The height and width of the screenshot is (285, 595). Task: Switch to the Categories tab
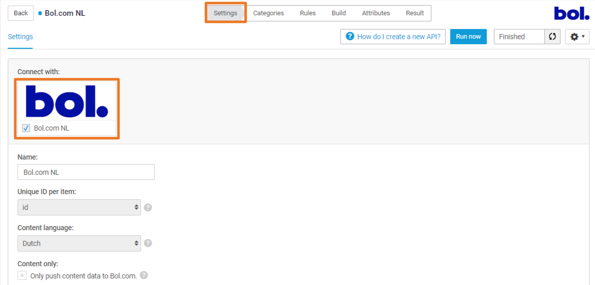click(x=269, y=13)
